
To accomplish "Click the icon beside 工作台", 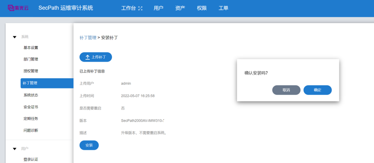I will point(140,8).
